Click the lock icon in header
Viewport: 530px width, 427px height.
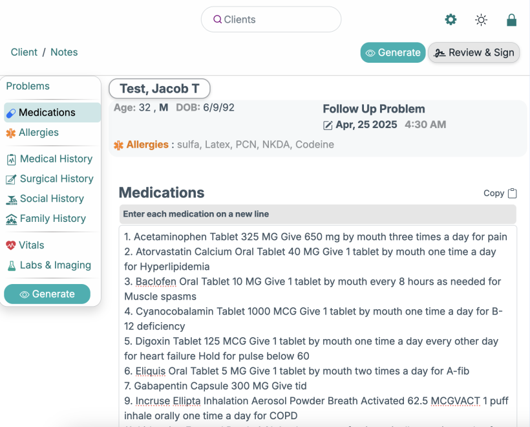[x=511, y=19]
